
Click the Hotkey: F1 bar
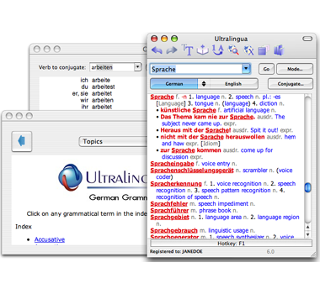click(x=231, y=243)
